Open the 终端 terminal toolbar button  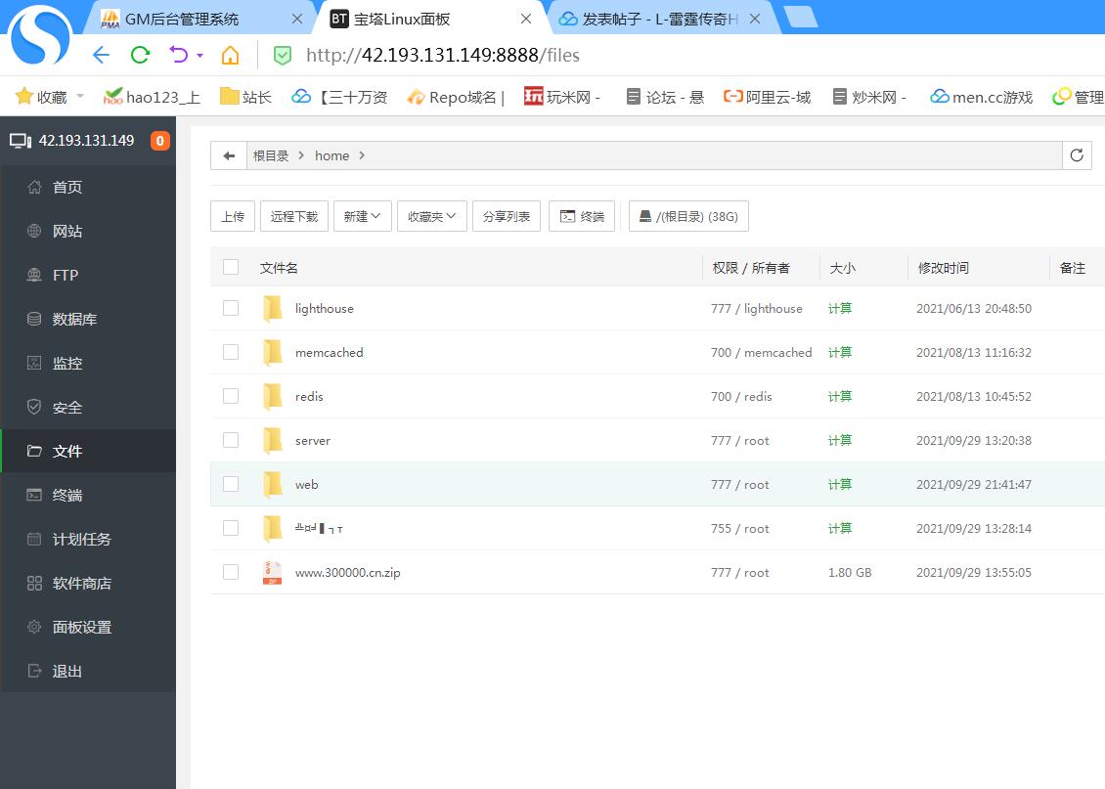(x=582, y=217)
